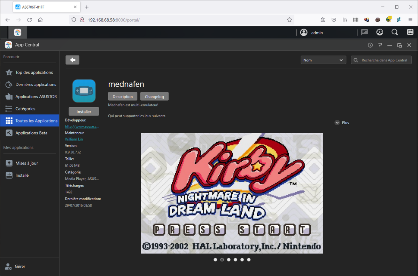
Task: Click the Recherche dans App Central field
Action: point(381,60)
